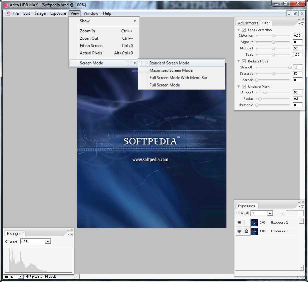Image resolution: width=308 pixels, height=282 pixels.
Task: Toggle empty lock box for Exposure 2
Action: 246,223
